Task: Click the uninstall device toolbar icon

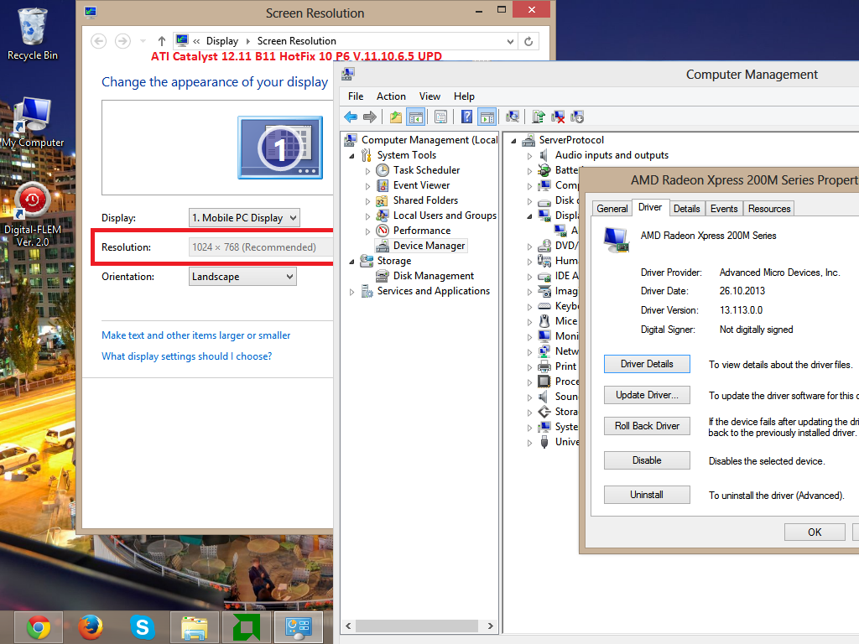Action: click(558, 117)
